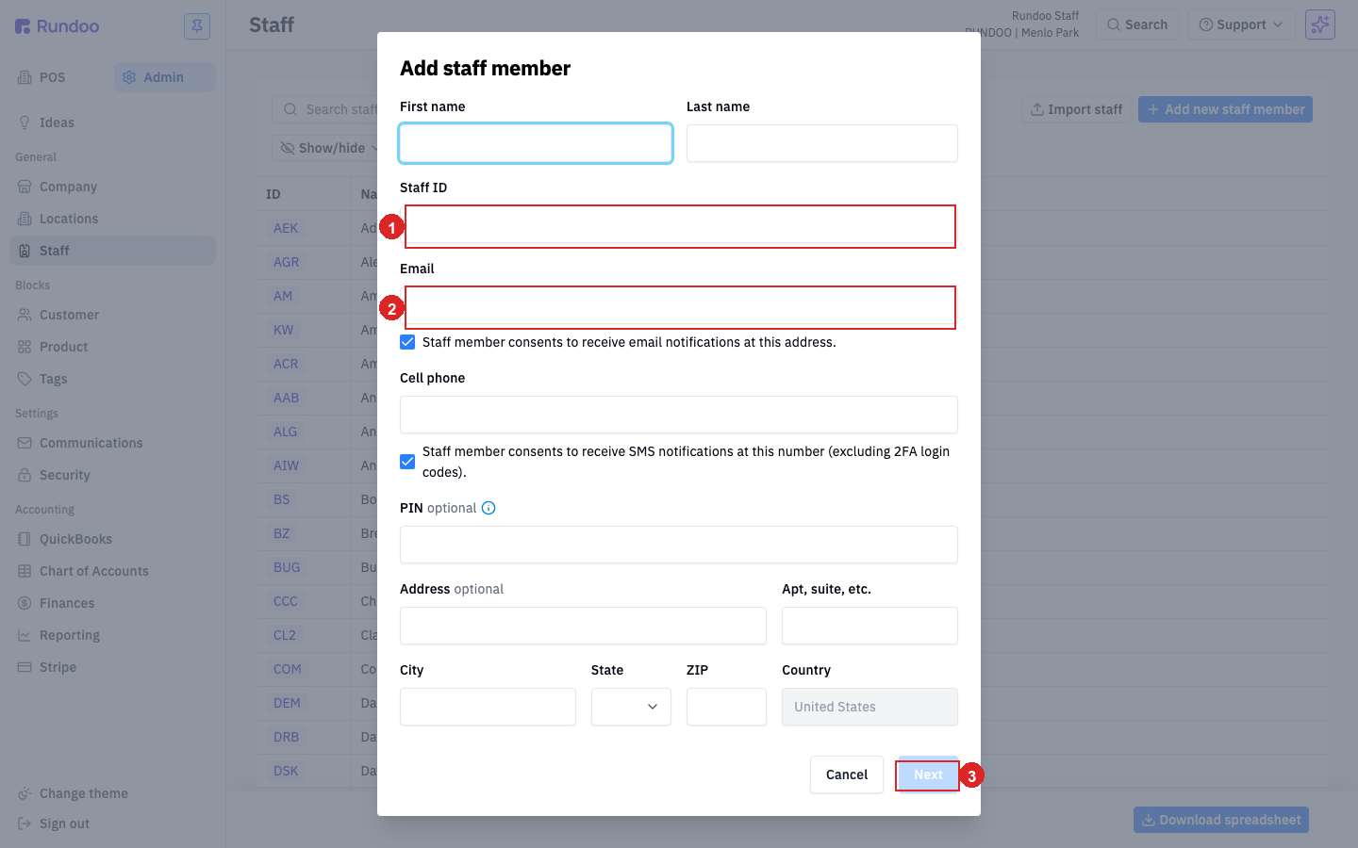Focus the Address field
The width and height of the screenshot is (1358, 848).
(x=583, y=626)
